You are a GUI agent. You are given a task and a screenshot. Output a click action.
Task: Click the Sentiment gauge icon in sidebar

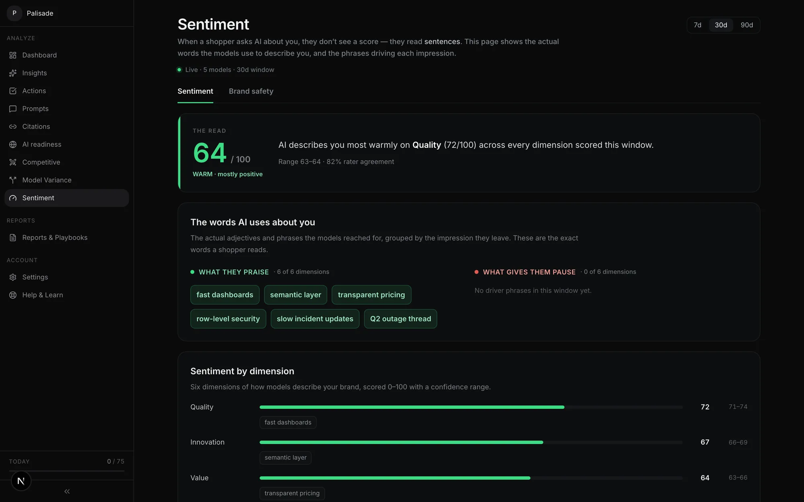point(13,198)
